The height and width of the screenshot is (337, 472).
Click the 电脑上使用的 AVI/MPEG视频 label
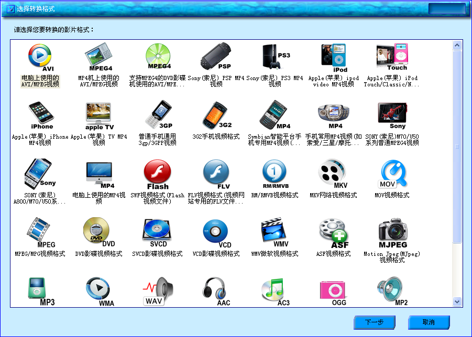pyautogui.click(x=40, y=81)
